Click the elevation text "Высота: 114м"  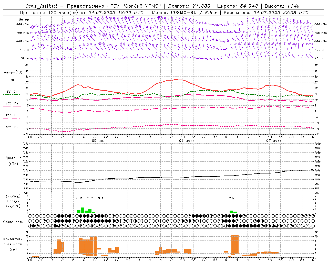coord(282,6)
